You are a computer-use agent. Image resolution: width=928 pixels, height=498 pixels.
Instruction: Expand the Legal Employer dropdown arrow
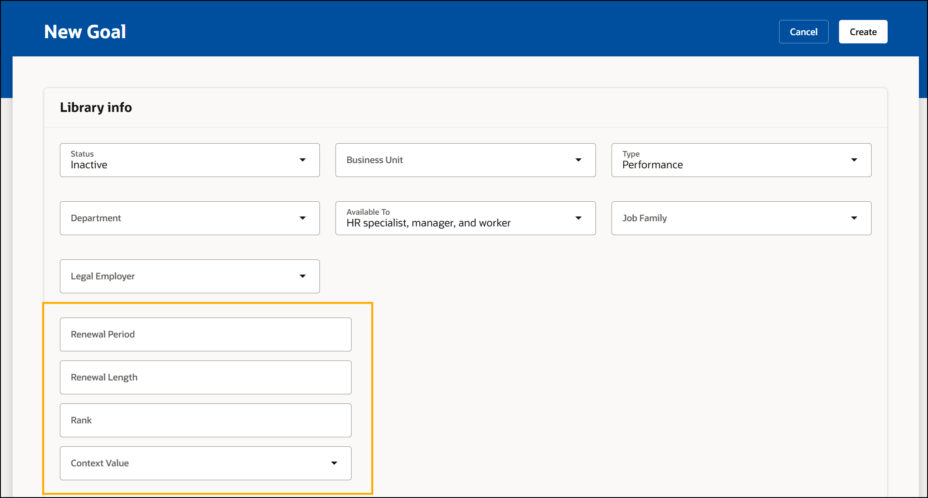coord(303,276)
